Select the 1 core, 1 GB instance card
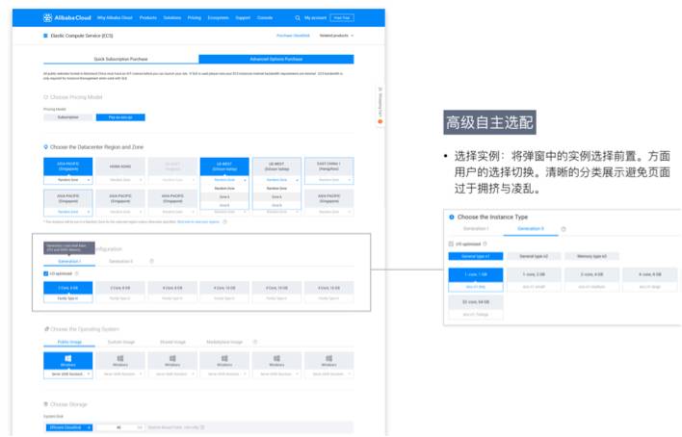 click(476, 280)
